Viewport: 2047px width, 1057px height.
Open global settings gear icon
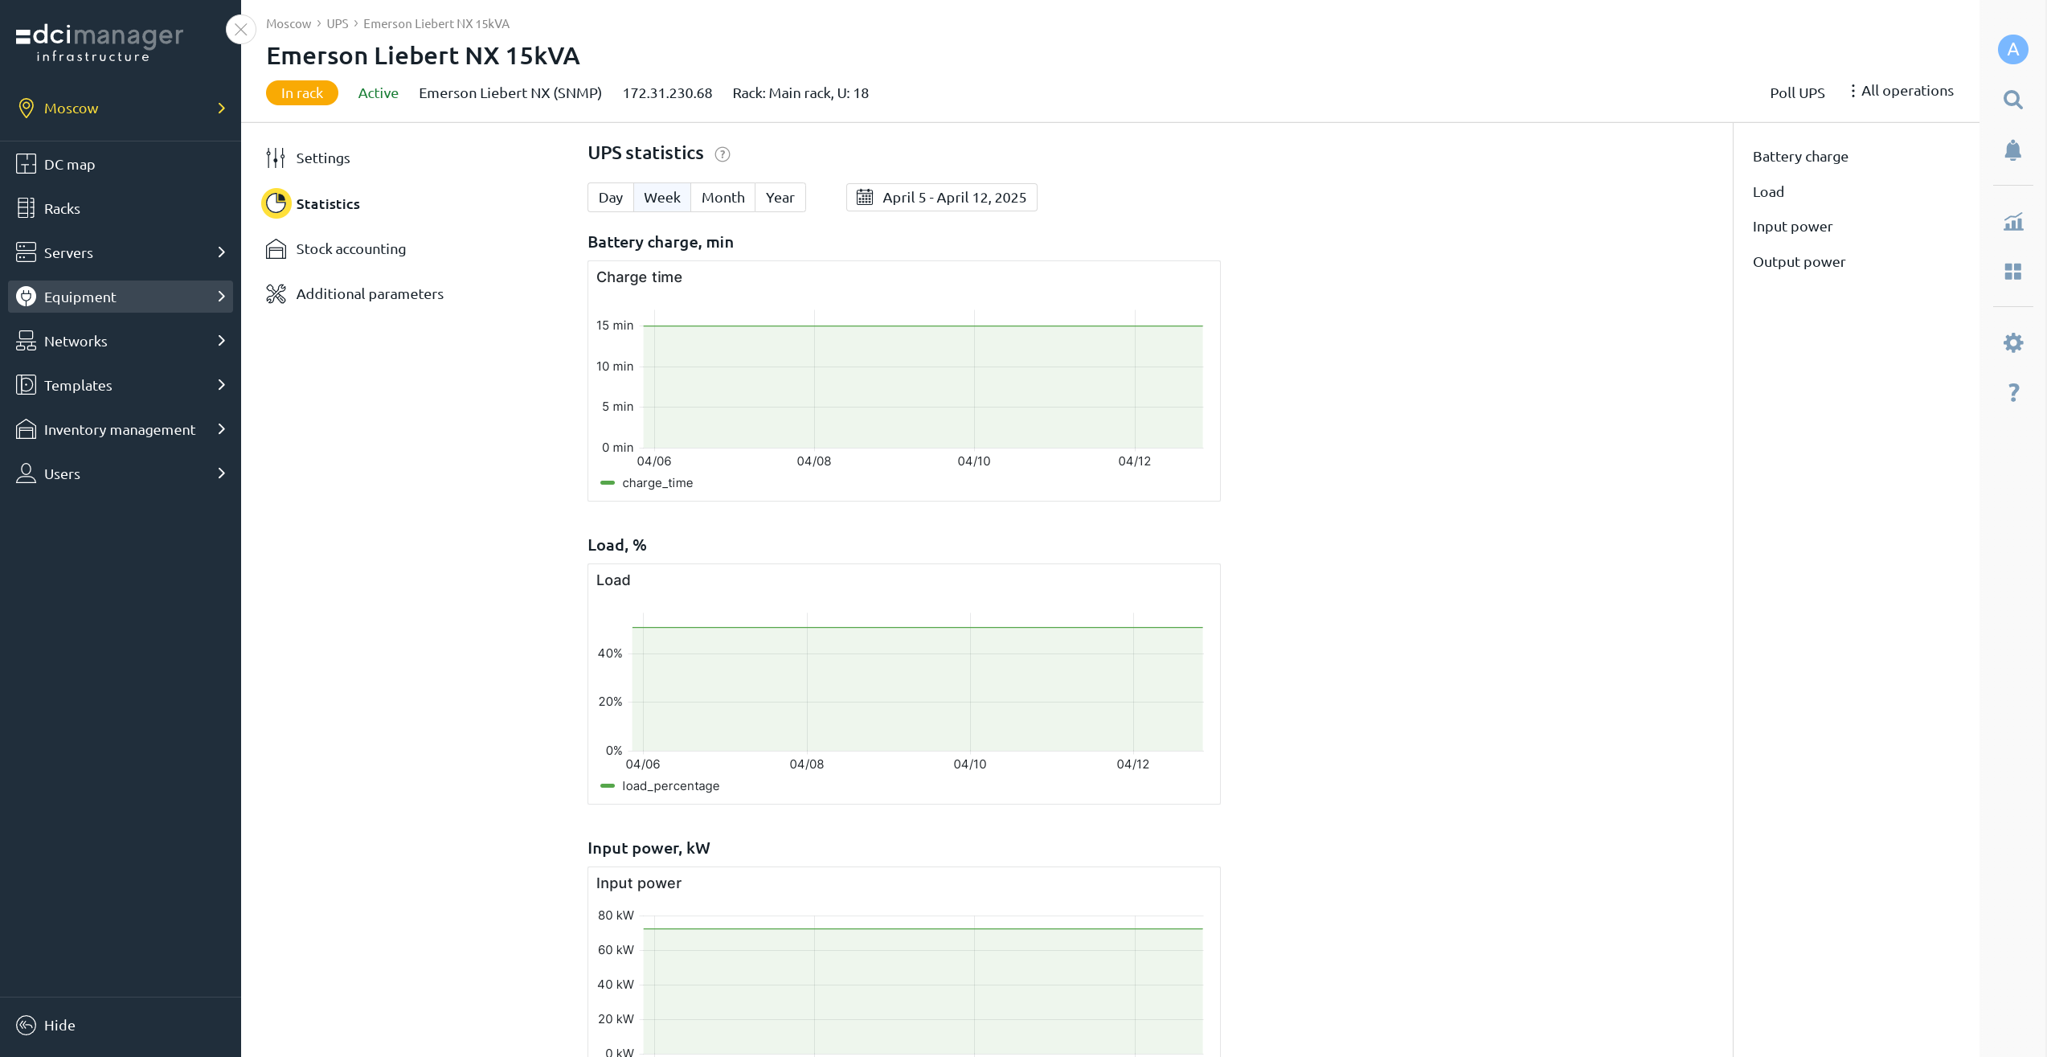(2012, 343)
